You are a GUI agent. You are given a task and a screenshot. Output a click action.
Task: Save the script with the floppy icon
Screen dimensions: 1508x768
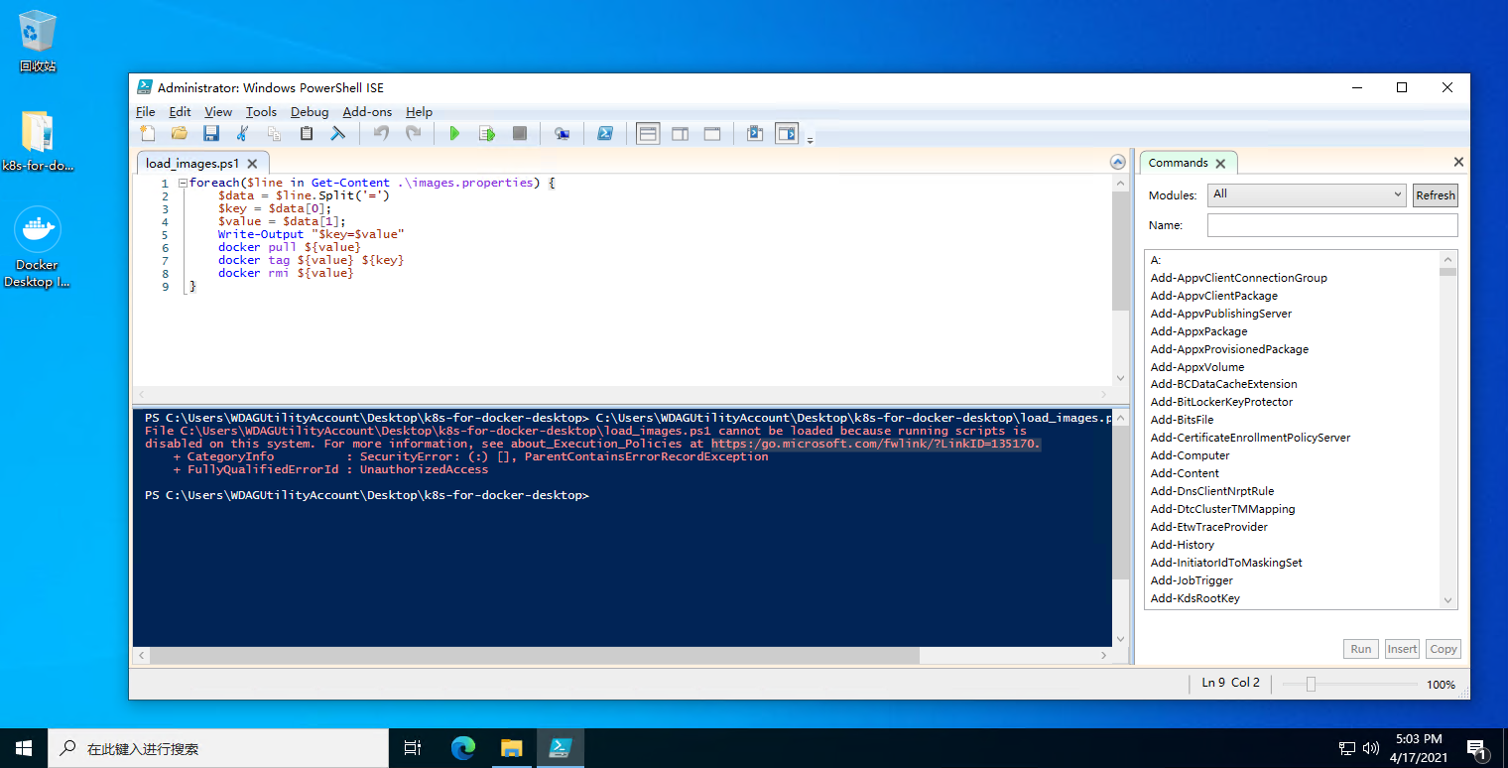tap(211, 133)
